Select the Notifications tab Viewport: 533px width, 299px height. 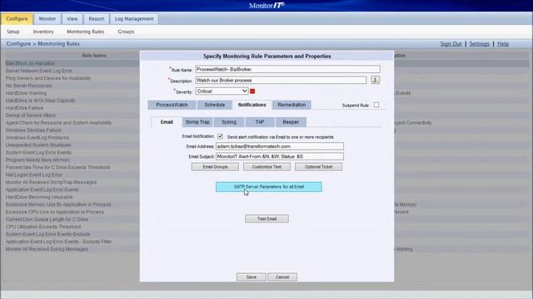click(252, 105)
